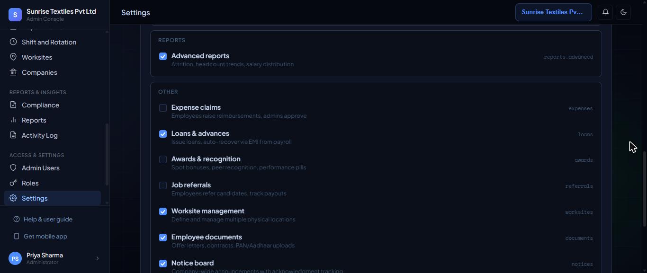647x273 pixels.
Task: Open Companies menu item
Action: (52, 72)
